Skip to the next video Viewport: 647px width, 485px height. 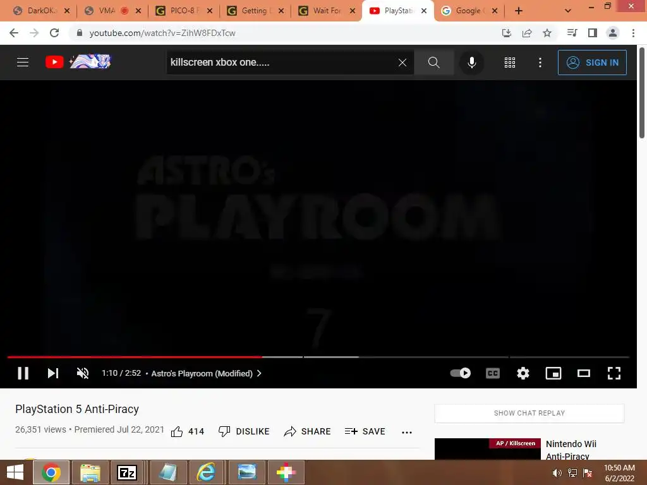[x=53, y=373]
